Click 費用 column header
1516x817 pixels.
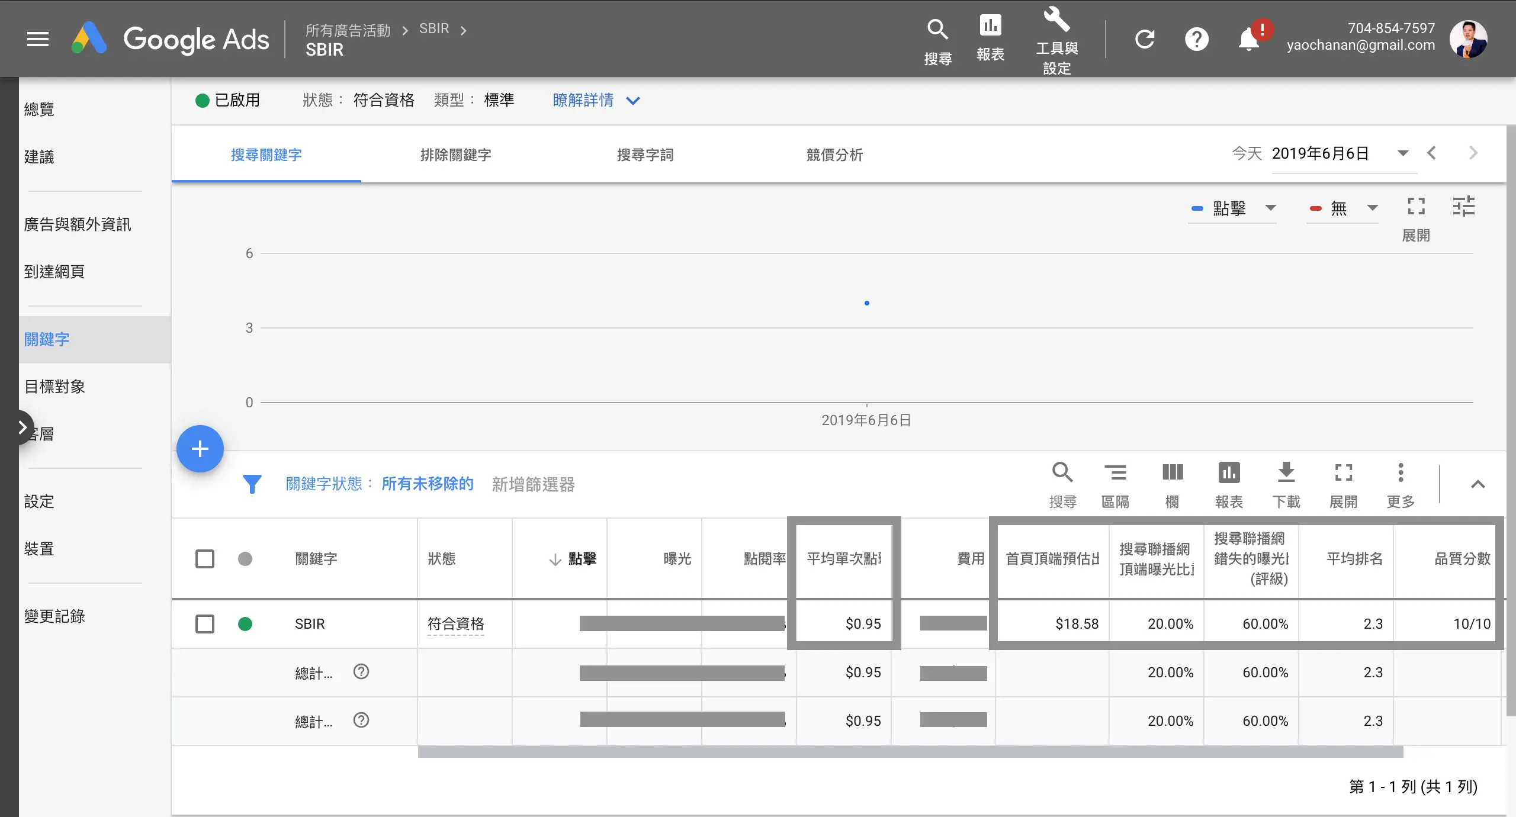[971, 558]
